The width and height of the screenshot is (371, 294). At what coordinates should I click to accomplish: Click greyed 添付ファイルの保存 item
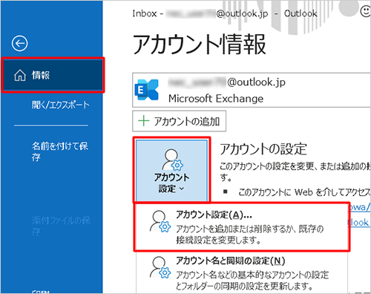tap(61, 226)
